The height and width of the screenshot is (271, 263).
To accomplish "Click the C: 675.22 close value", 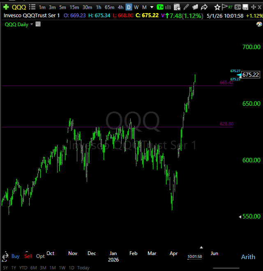I will 147,16.
